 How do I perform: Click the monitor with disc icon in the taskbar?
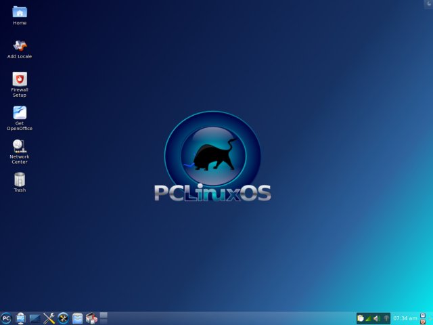[21, 318]
